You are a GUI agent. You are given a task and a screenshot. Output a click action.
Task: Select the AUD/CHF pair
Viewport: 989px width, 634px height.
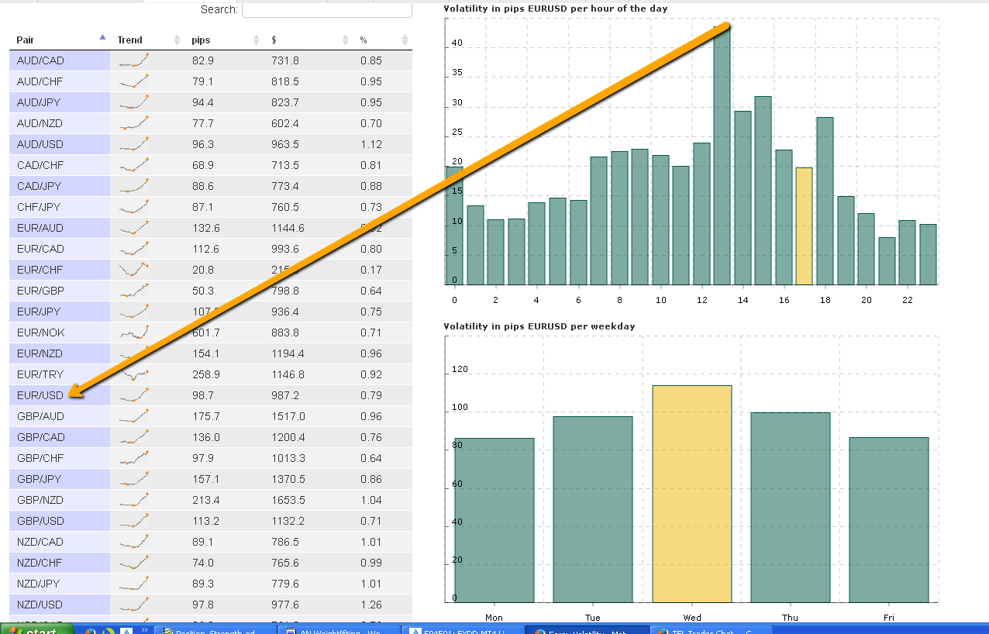pos(40,81)
